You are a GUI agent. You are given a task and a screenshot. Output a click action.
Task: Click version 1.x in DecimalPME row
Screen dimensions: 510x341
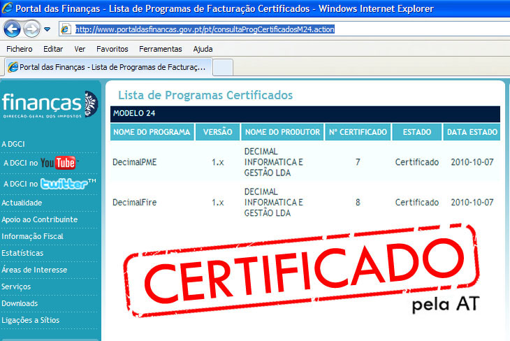pos(217,162)
